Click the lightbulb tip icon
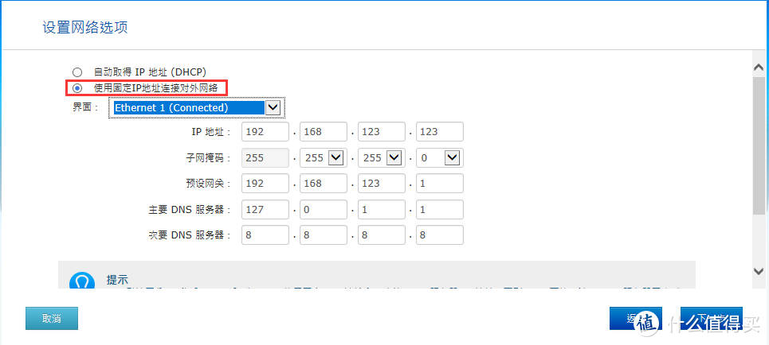This screenshot has width=769, height=345. point(83,281)
